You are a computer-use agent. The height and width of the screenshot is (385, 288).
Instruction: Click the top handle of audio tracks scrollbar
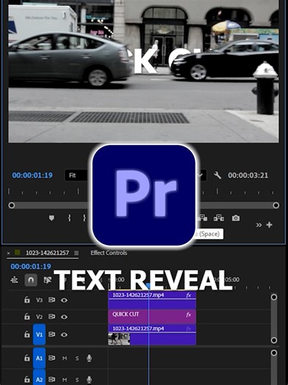click(x=274, y=353)
